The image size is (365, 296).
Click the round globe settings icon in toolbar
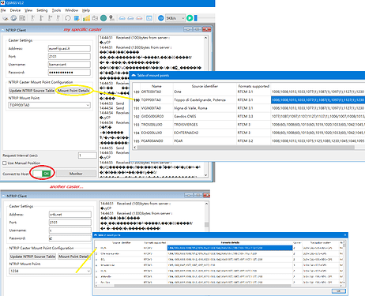click(13, 18)
